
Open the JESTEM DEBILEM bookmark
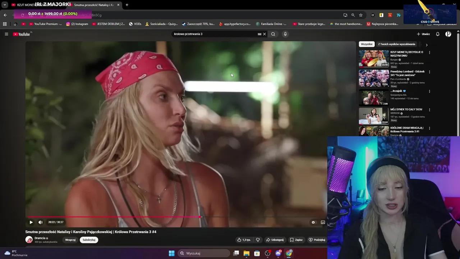(x=109, y=24)
